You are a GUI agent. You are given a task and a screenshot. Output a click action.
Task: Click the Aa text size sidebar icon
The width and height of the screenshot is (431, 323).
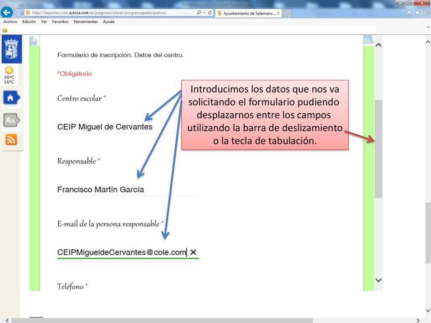11,120
